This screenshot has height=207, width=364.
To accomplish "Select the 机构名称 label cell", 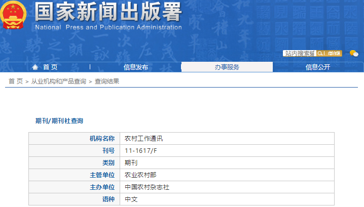I will 75,139.
